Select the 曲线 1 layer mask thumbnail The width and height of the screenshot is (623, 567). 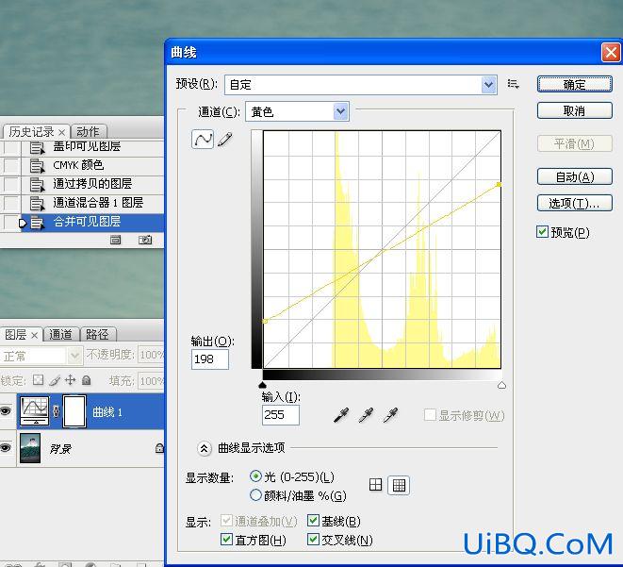pos(74,411)
